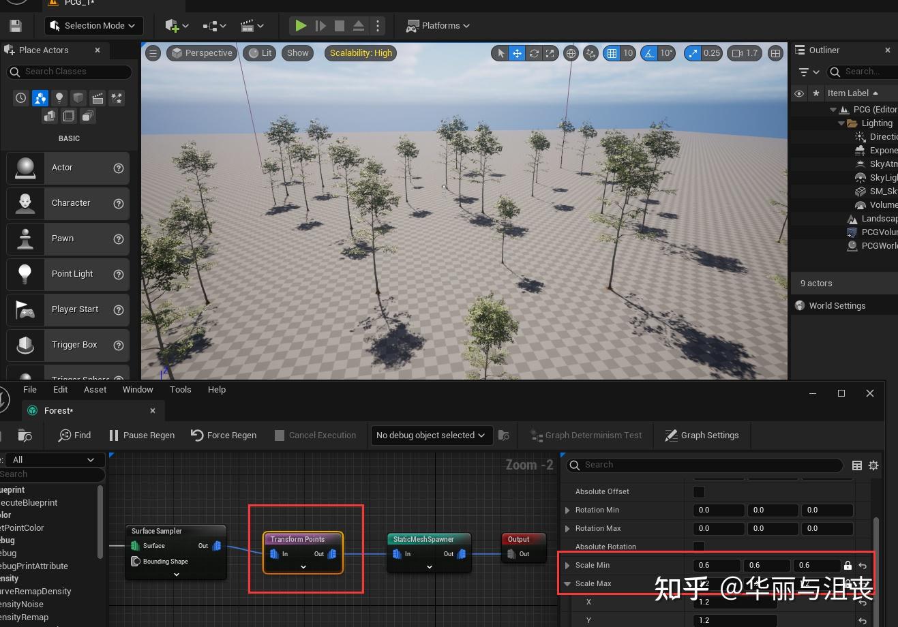The image size is (898, 627).
Task: Enable the Absolute Rotation checkbox
Action: 699,547
